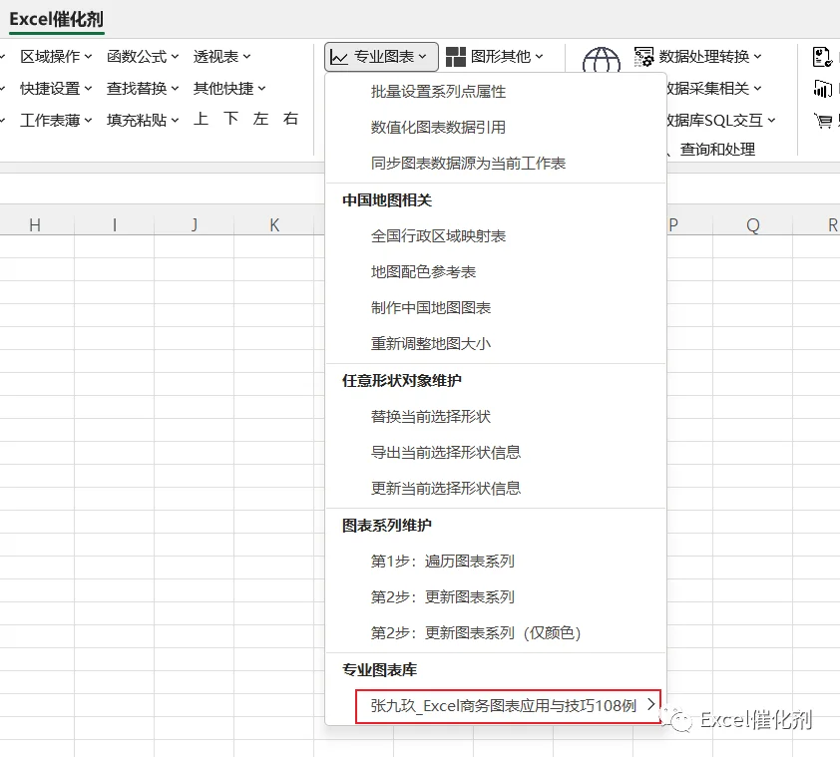Open the Excel催化剂 ribbon tab

click(x=56, y=19)
